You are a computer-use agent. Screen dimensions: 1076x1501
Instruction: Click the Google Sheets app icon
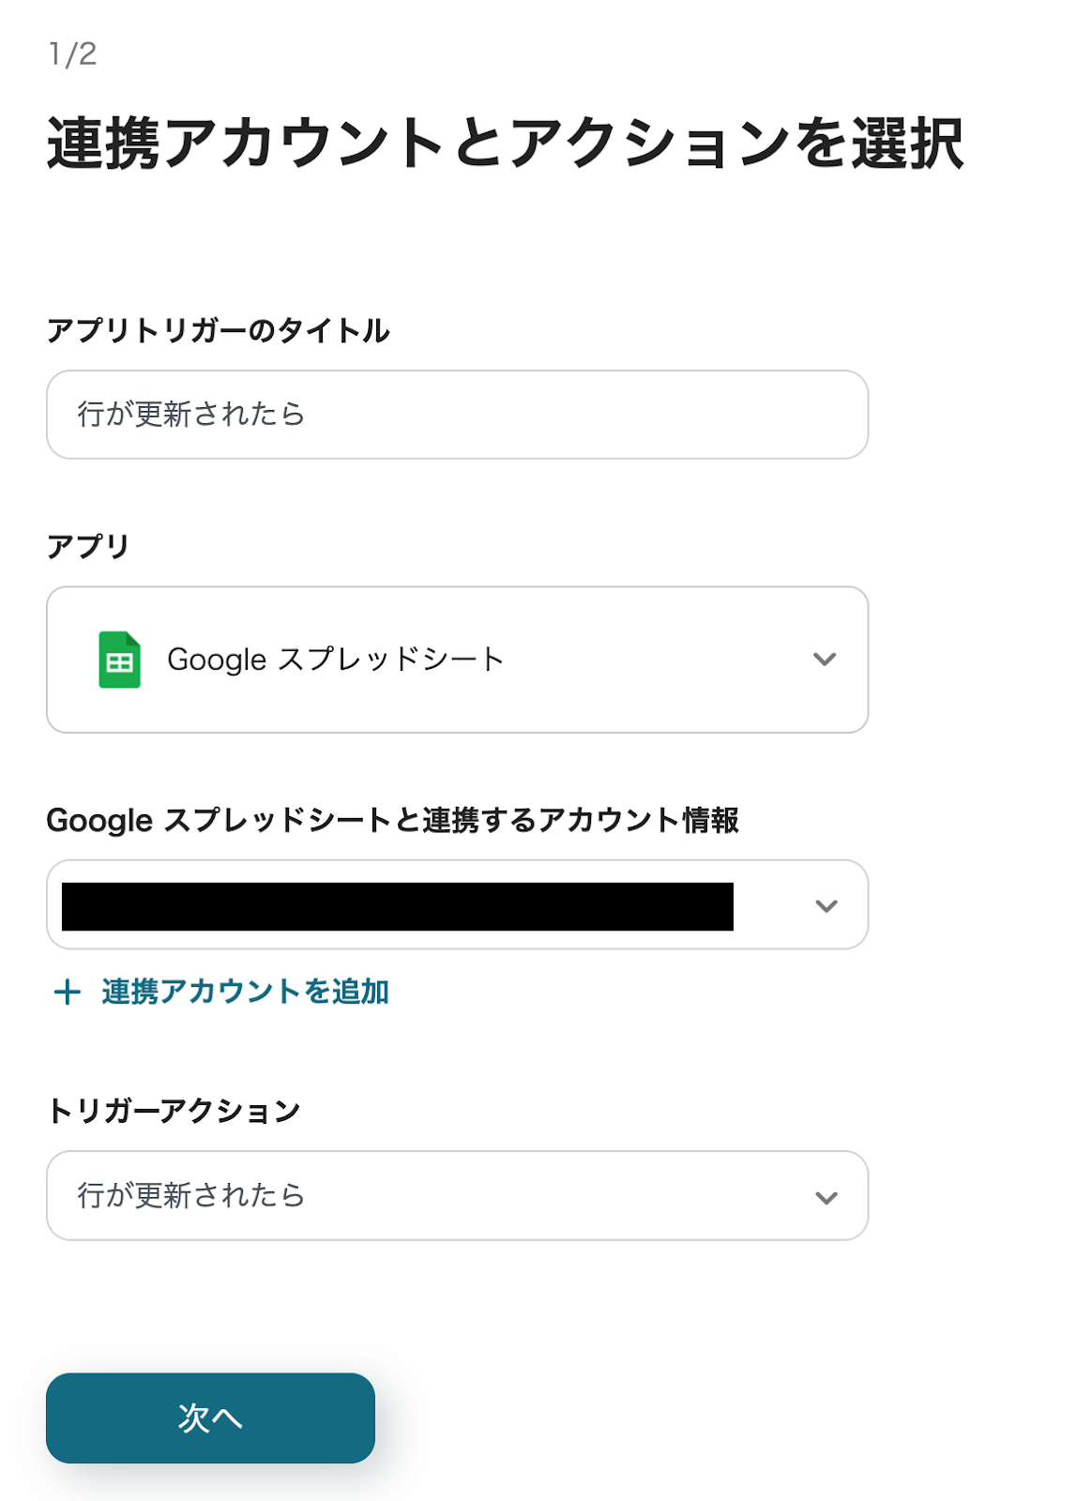(x=119, y=660)
